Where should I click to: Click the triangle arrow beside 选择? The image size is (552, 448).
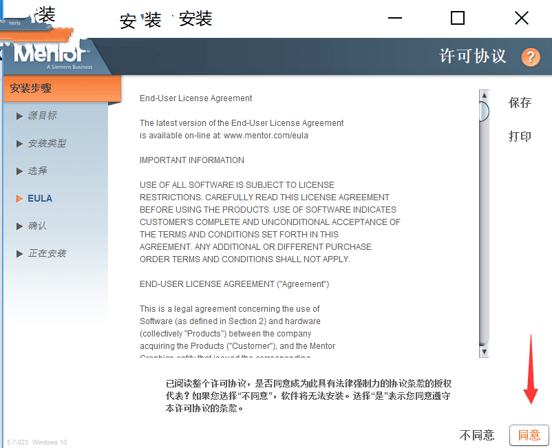click(19, 171)
